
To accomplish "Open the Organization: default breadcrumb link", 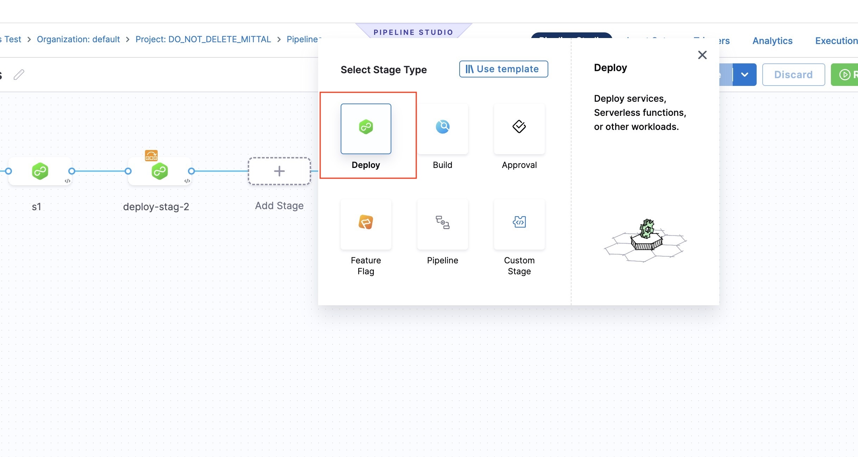I will (78, 39).
